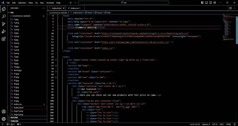Go back with the navigation arrow

[x=71, y=3]
